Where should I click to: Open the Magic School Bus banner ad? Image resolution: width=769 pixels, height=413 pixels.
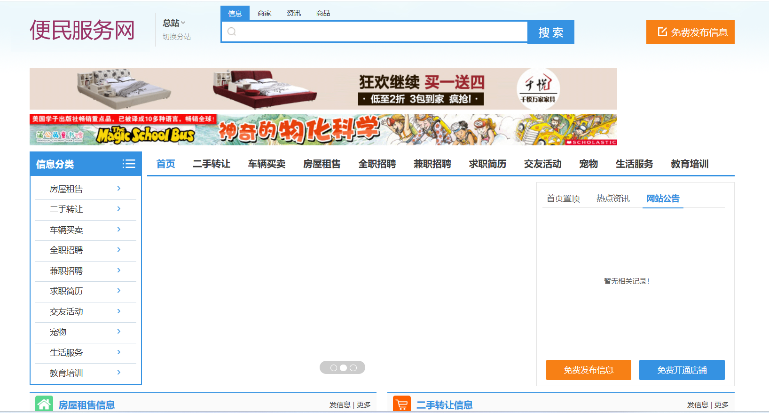pos(323,130)
